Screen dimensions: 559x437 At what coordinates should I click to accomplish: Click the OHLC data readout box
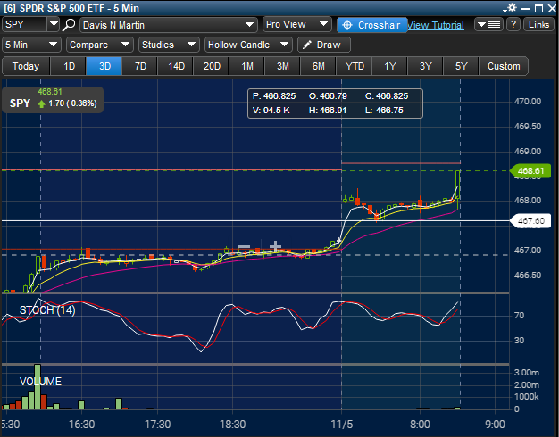click(335, 103)
